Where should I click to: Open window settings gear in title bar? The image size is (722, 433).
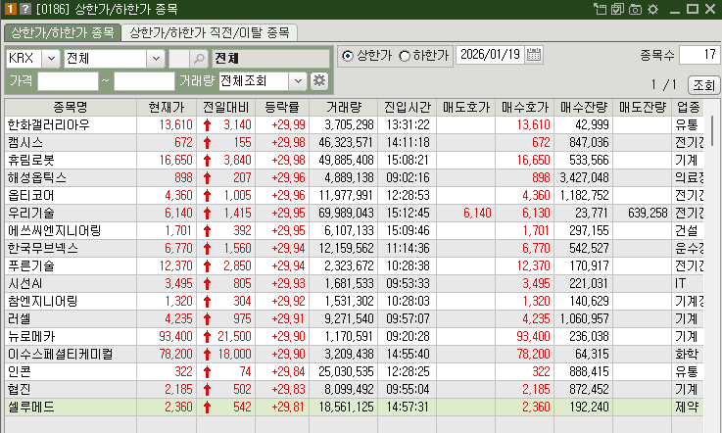(x=652, y=9)
